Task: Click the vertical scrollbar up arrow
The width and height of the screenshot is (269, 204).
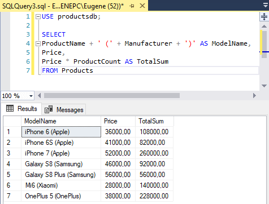Action: (264, 26)
